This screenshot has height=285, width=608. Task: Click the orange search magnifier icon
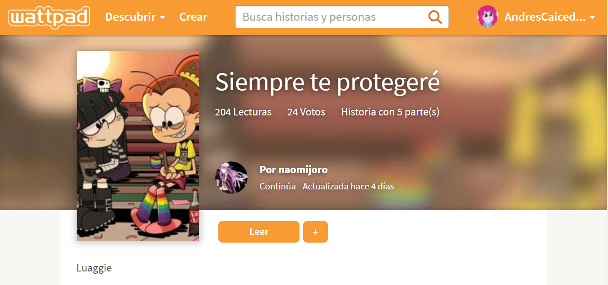tap(435, 17)
